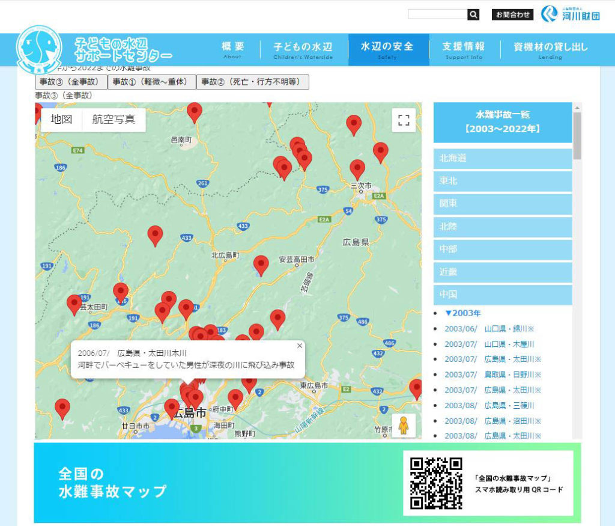Expand the 北海道 region list

(503, 159)
